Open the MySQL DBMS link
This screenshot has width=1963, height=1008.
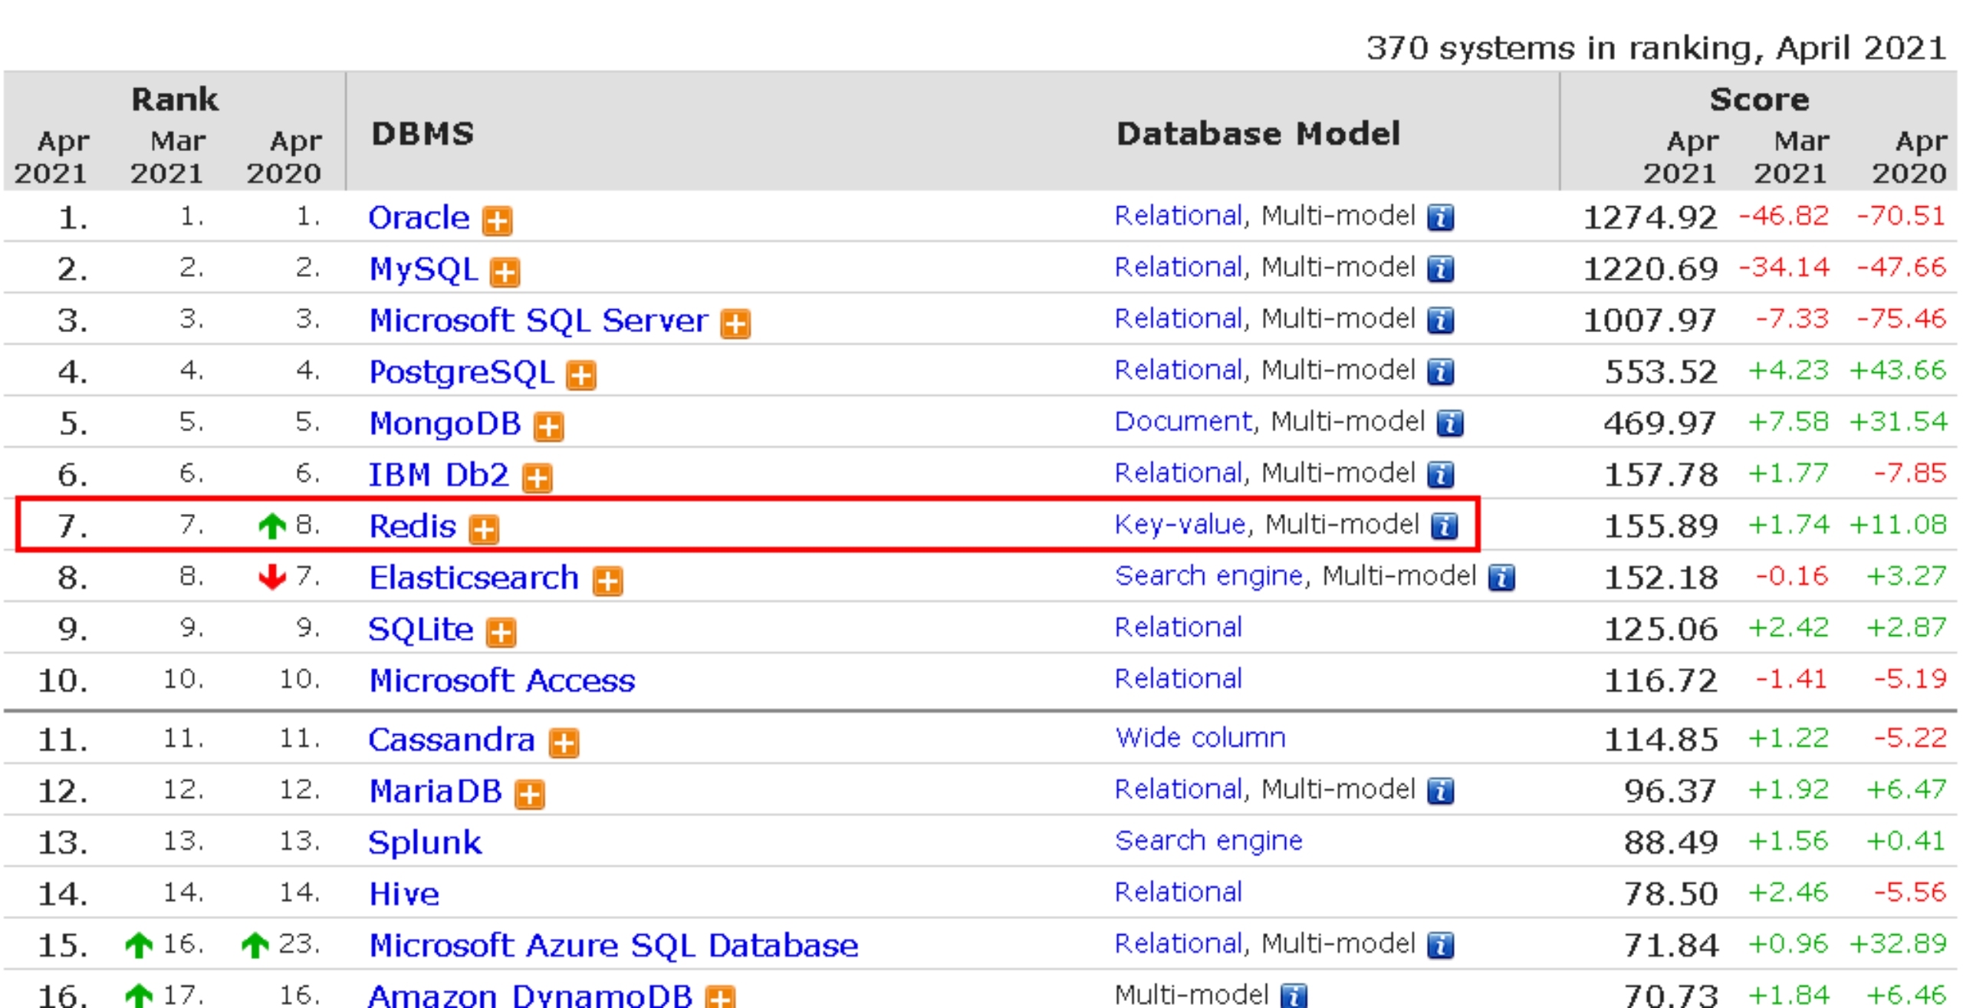point(423,270)
